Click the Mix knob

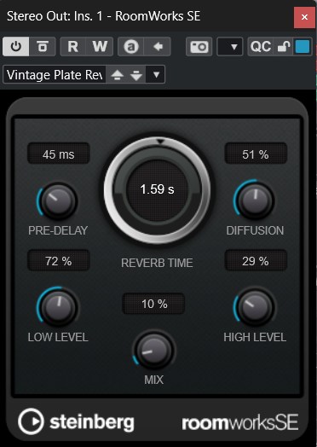coord(154,350)
